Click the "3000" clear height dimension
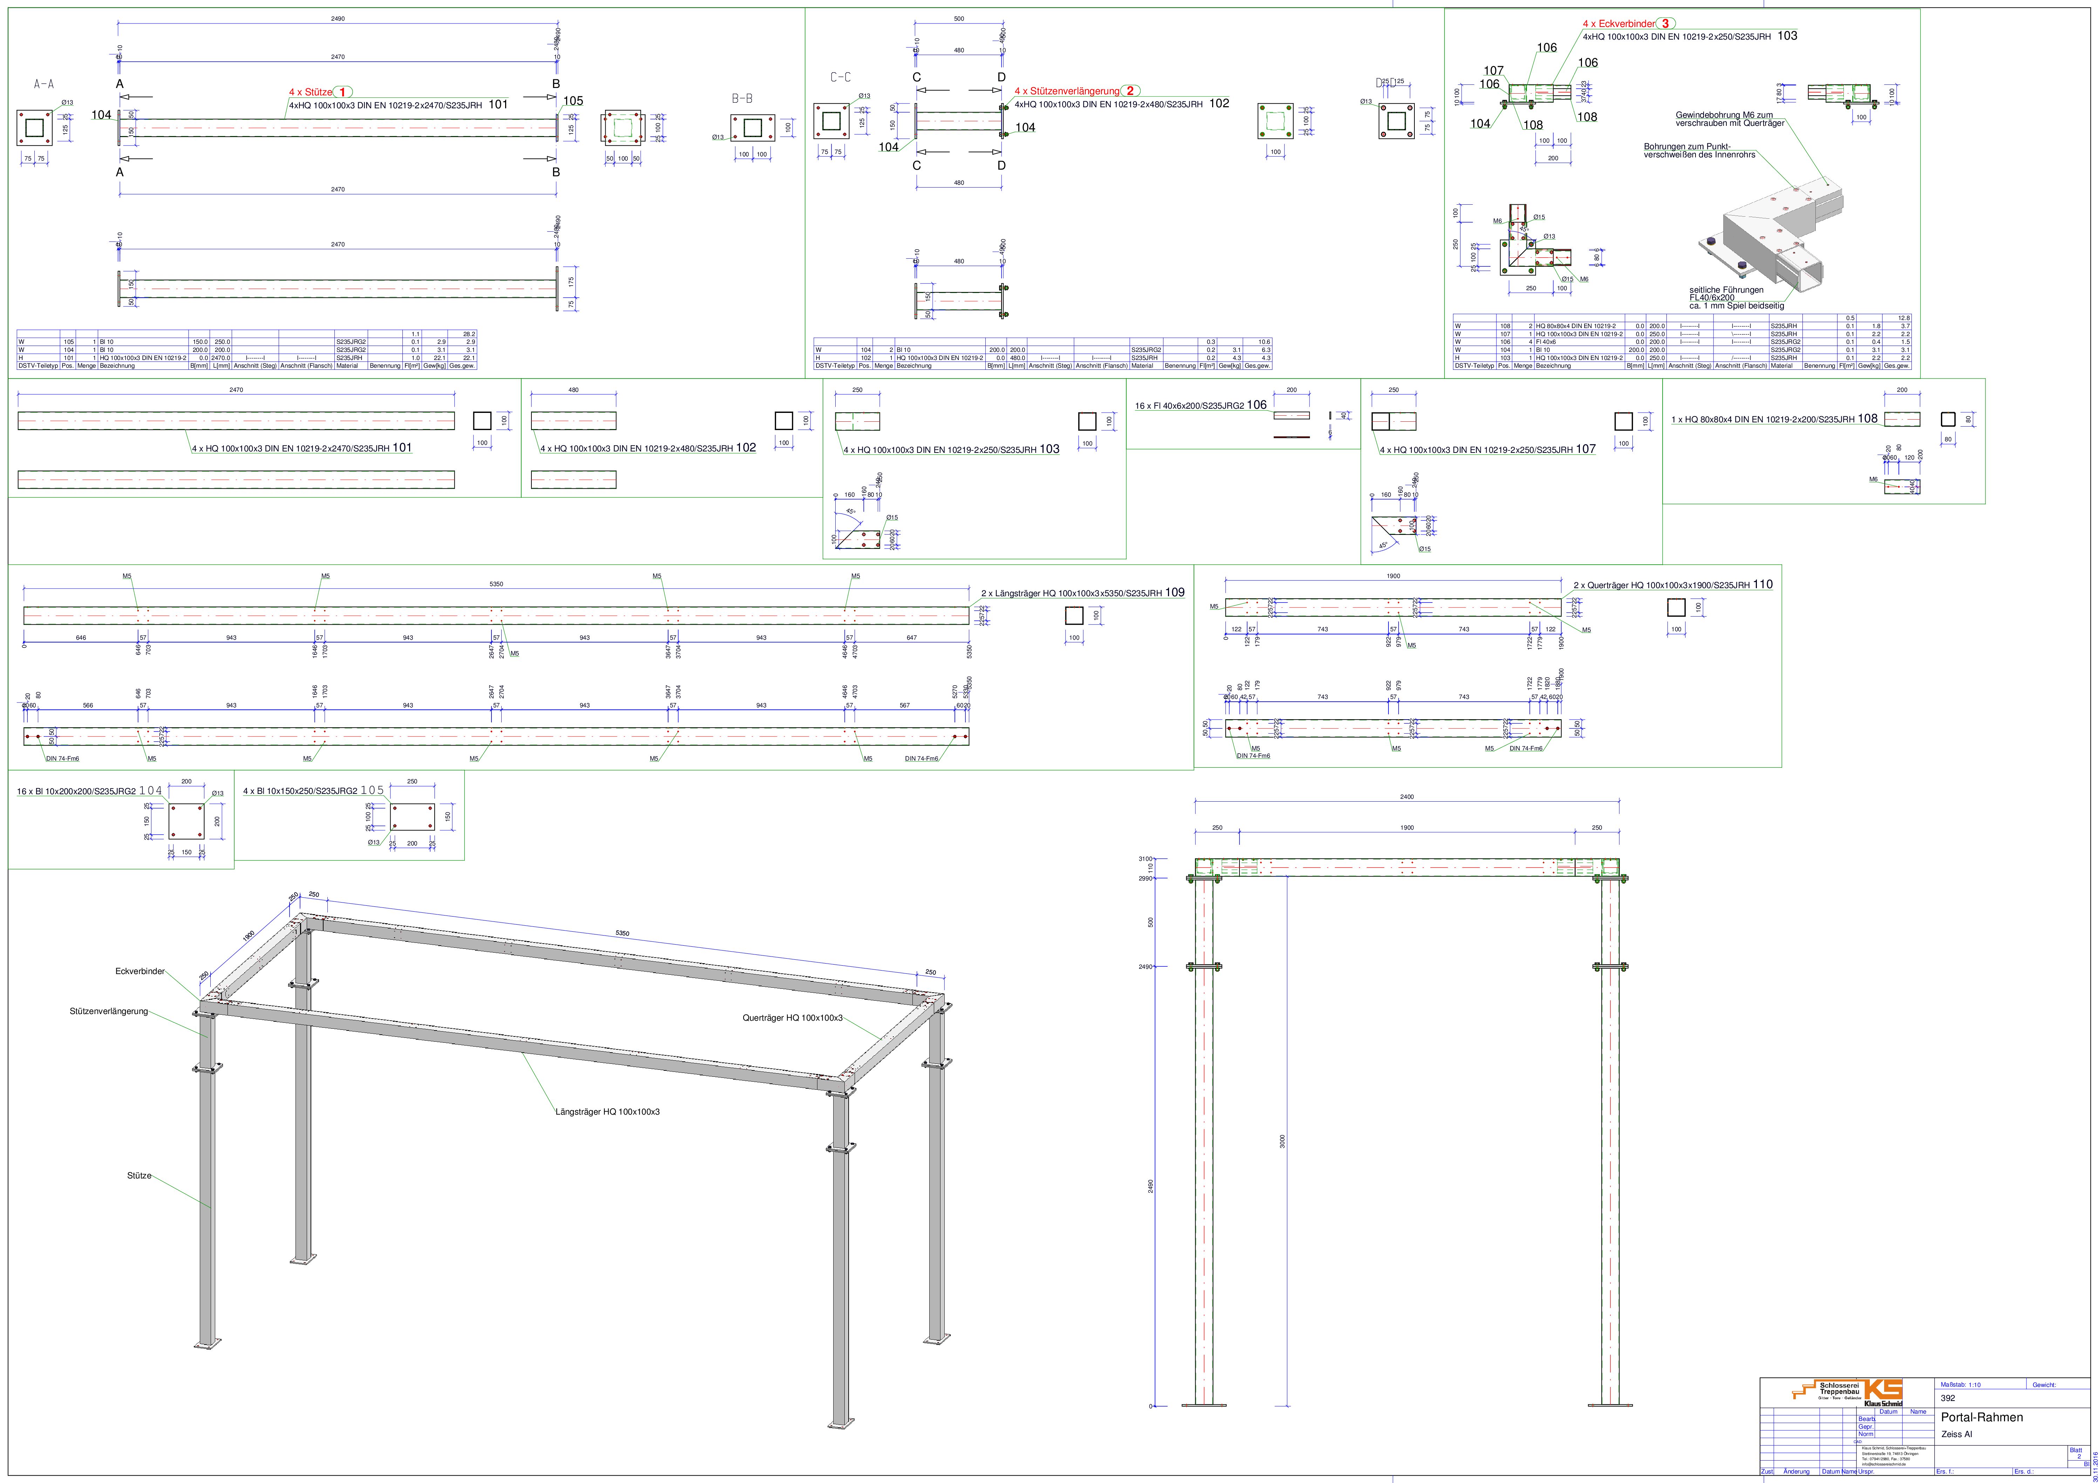Viewport: 2099px width, 1483px height. click(x=1283, y=1142)
